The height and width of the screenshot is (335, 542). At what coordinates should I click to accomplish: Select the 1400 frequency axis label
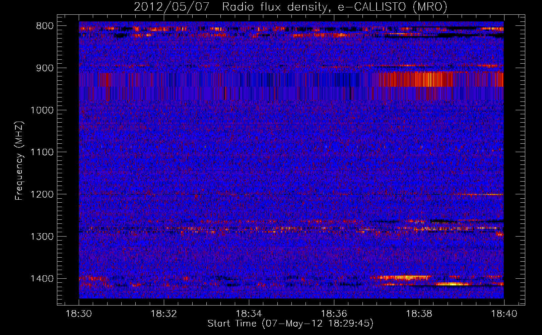(42, 279)
